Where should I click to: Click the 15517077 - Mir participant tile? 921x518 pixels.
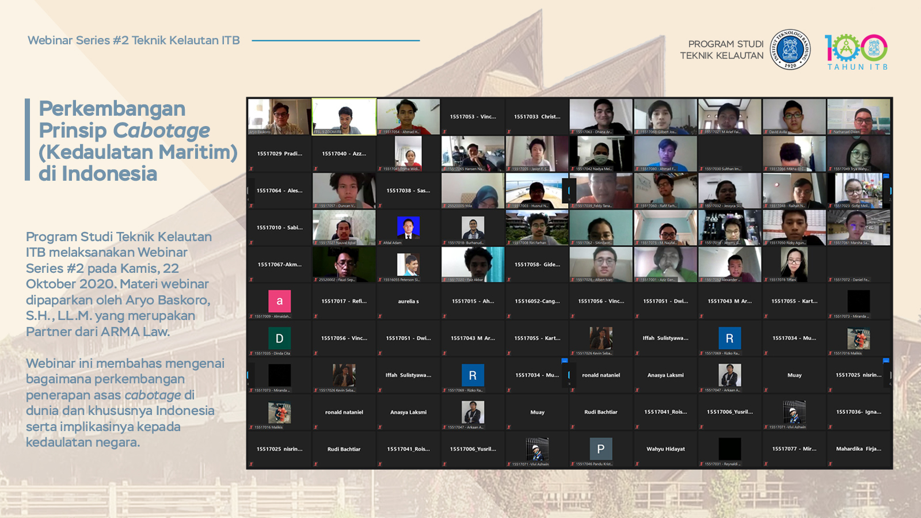794,449
